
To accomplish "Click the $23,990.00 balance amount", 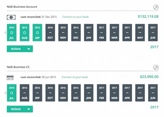I will pyautogui.click(x=149, y=77).
